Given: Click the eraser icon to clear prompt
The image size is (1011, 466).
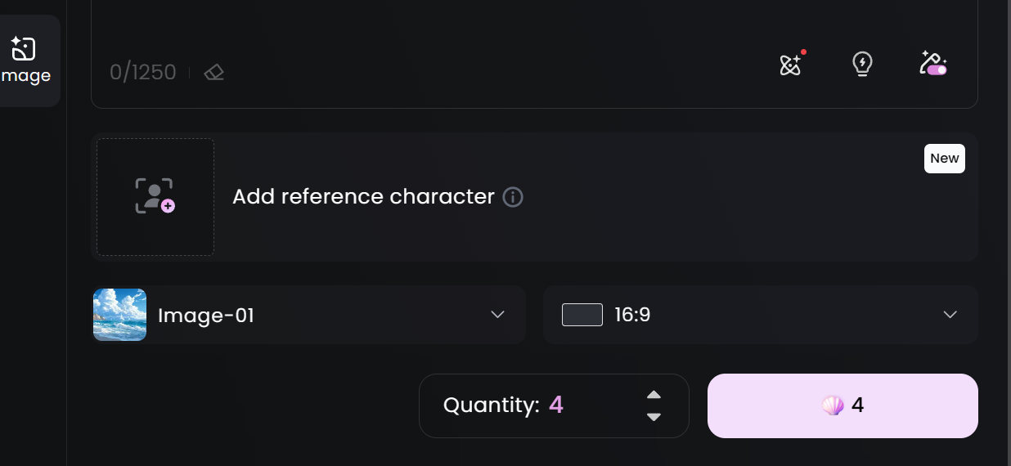Looking at the screenshot, I should pyautogui.click(x=214, y=73).
